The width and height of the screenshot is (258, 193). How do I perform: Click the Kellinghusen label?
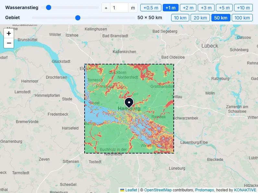coord(96,29)
